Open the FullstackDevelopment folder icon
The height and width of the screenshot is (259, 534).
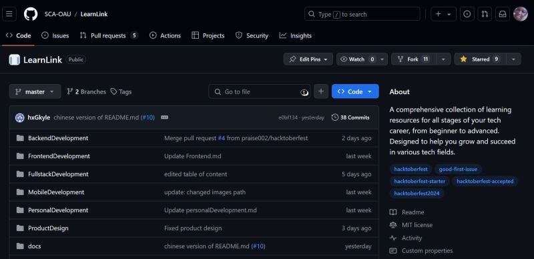(x=20, y=174)
